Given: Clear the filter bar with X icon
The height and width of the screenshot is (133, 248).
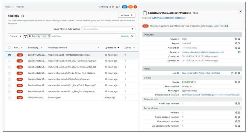Looking at the screenshot, I should tap(132, 36).
